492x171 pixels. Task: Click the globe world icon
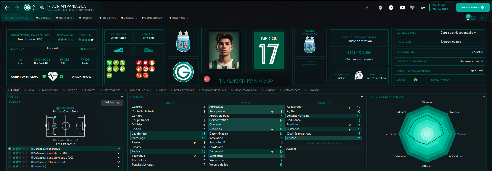(380, 8)
